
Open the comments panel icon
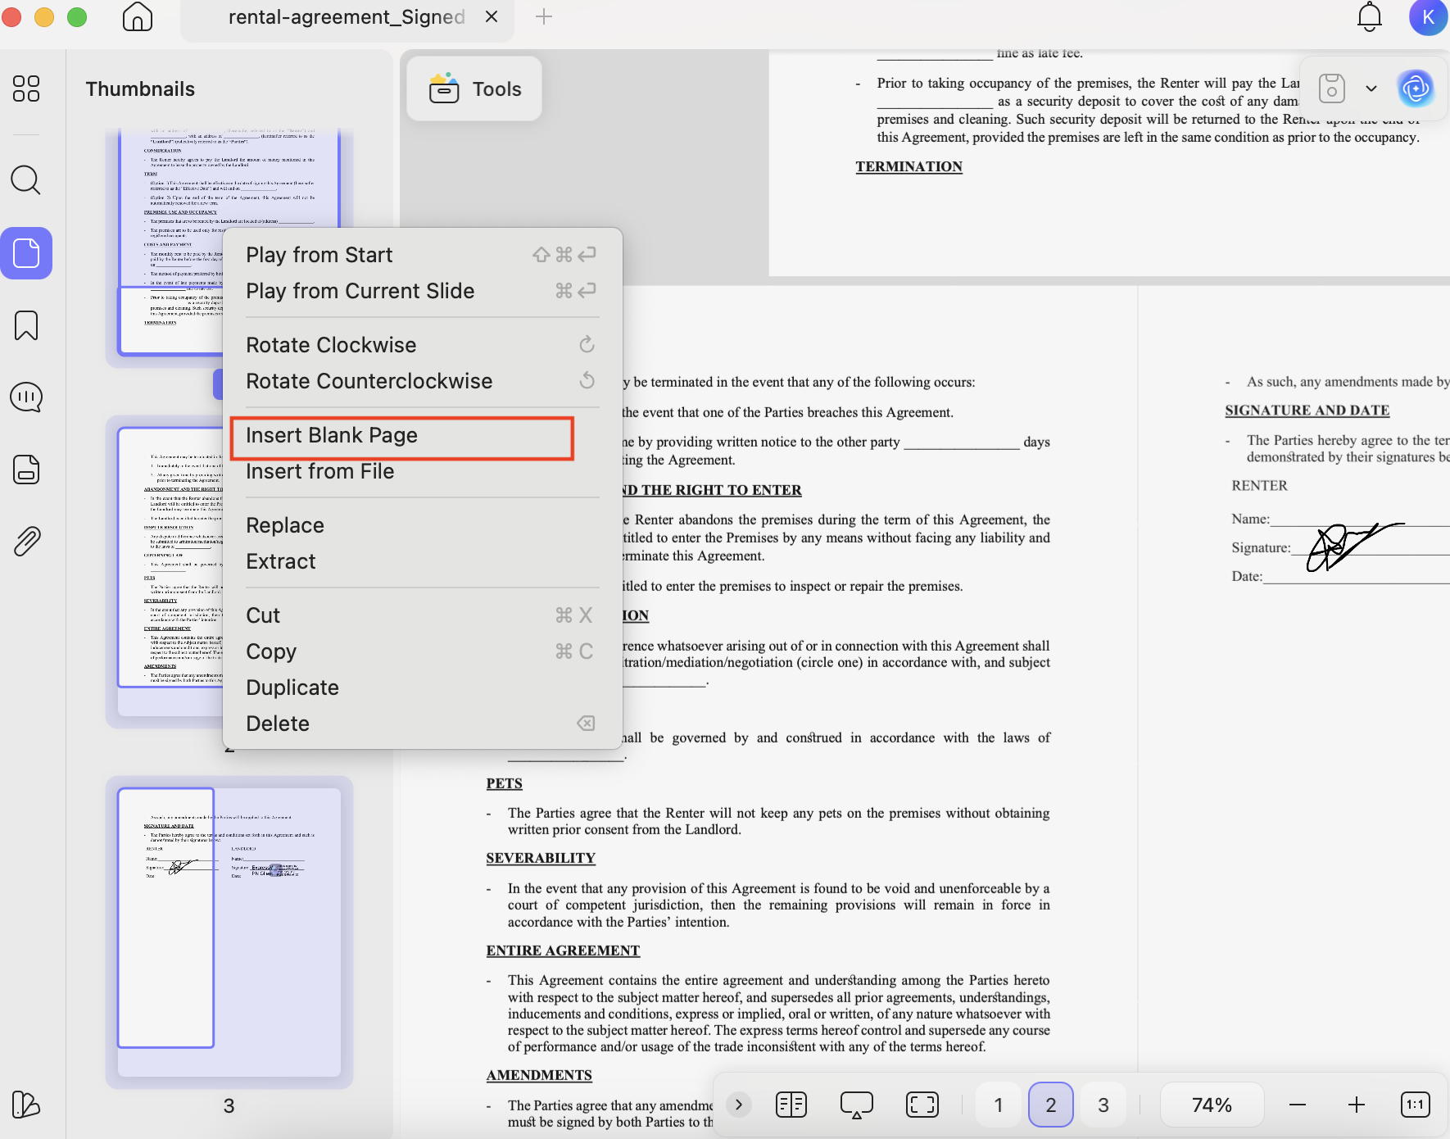pos(26,397)
